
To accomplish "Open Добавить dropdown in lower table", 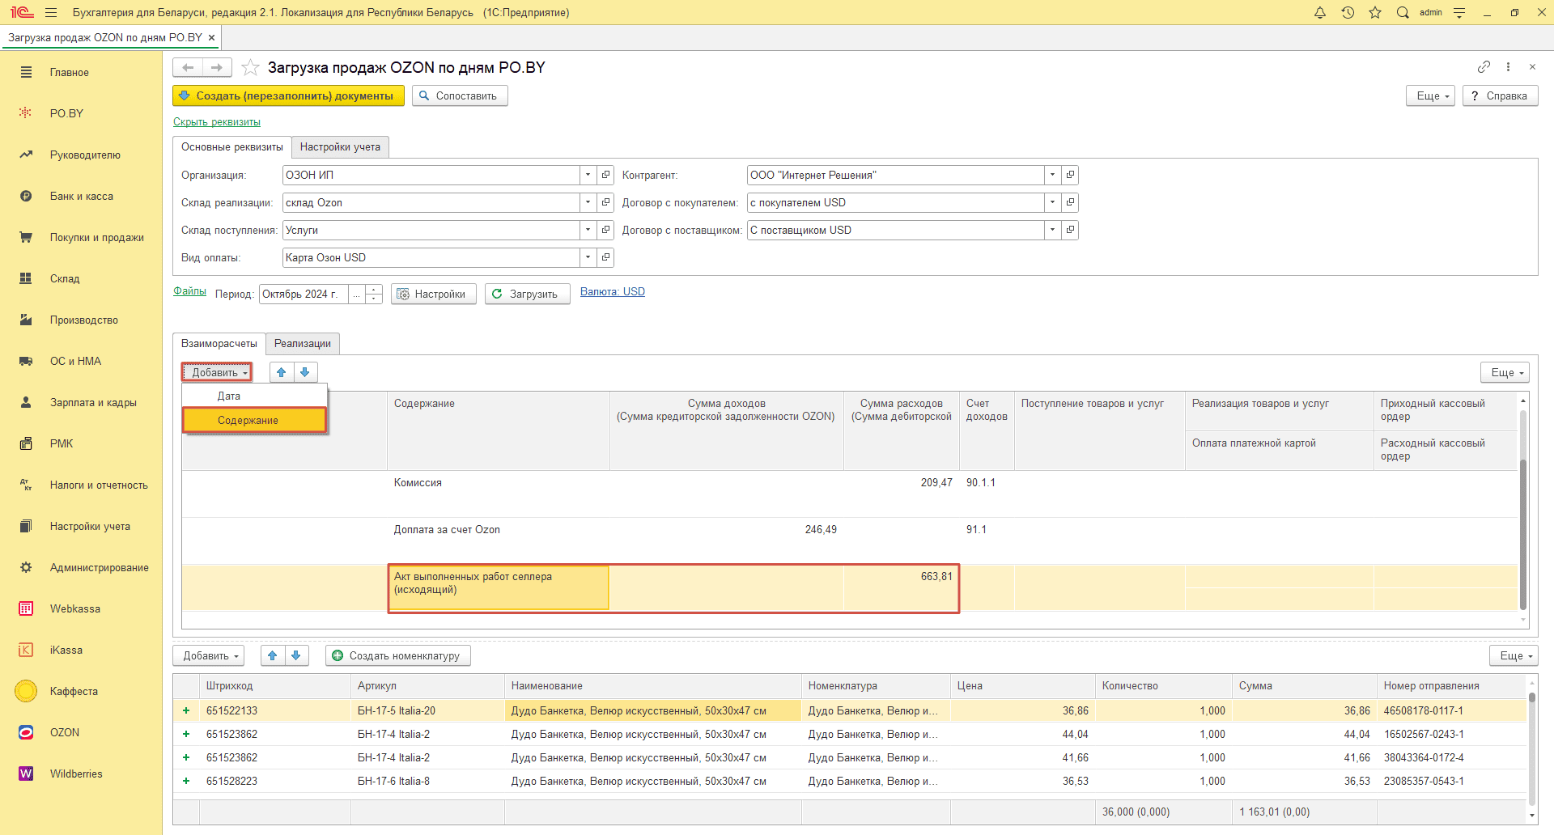I will click(x=210, y=655).
